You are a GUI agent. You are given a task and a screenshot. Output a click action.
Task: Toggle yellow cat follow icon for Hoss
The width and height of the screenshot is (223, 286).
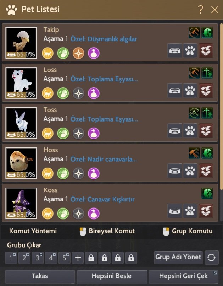[48, 173]
